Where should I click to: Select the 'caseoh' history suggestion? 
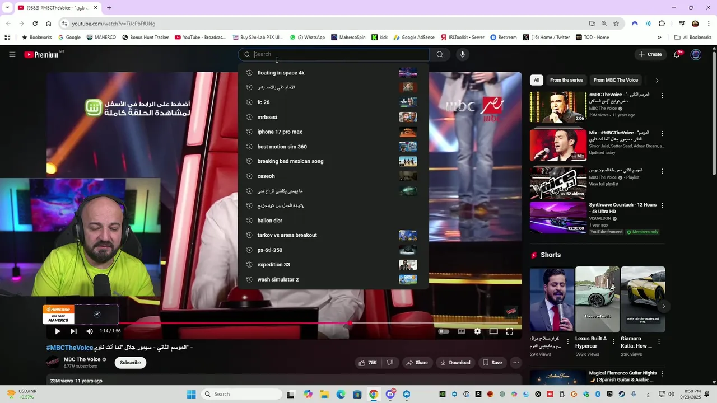coord(333,176)
